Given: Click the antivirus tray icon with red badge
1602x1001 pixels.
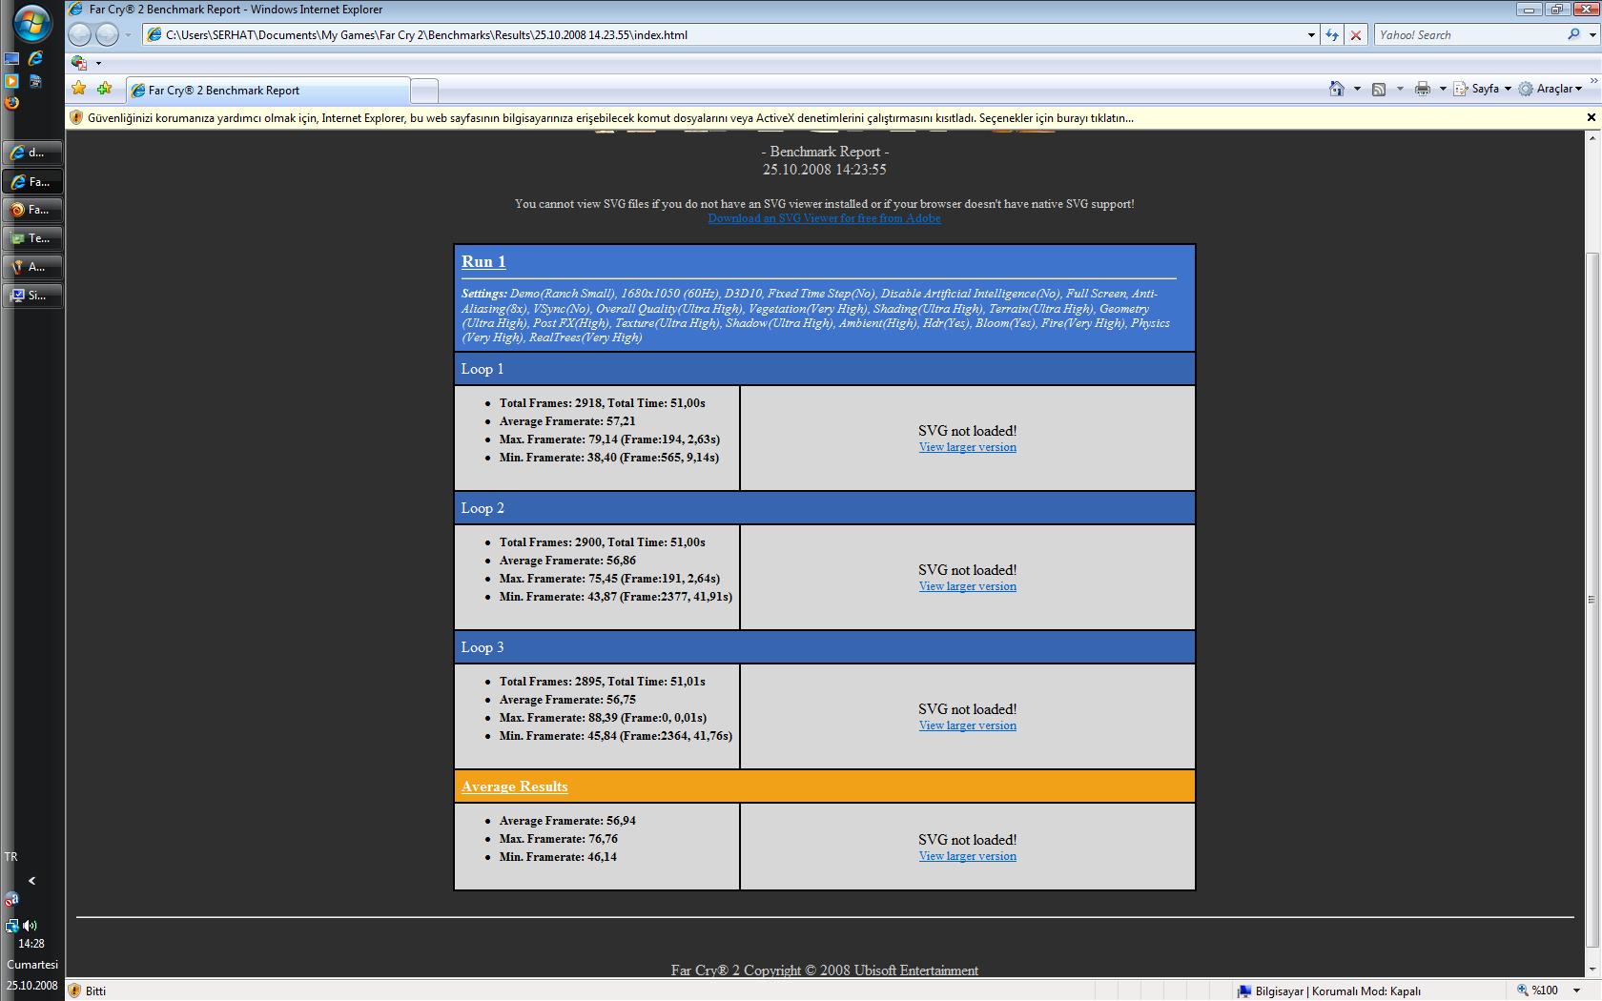Looking at the screenshot, I should 11,900.
